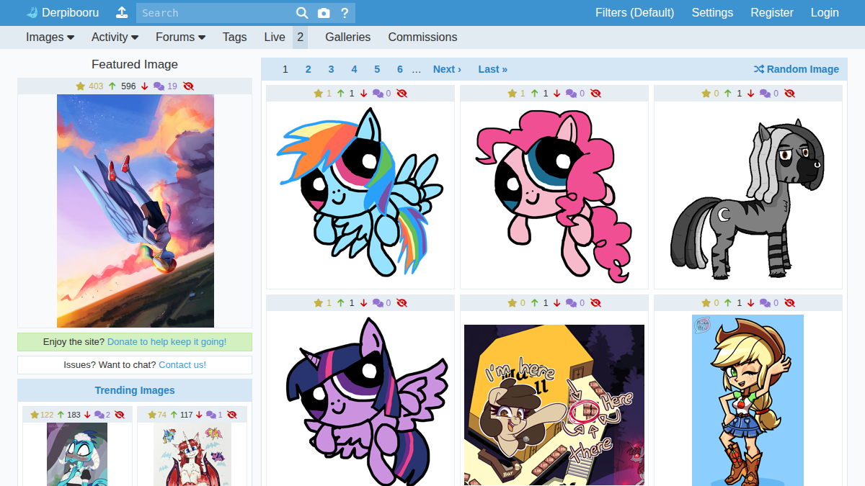This screenshot has width=865, height=486.
Task: Open the Featured Image thumbnail
Action: click(136, 211)
